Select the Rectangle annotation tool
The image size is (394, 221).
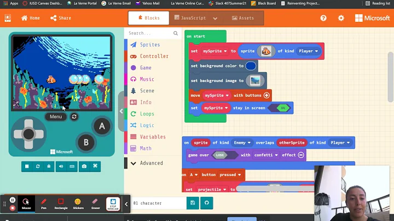[x=61, y=203]
